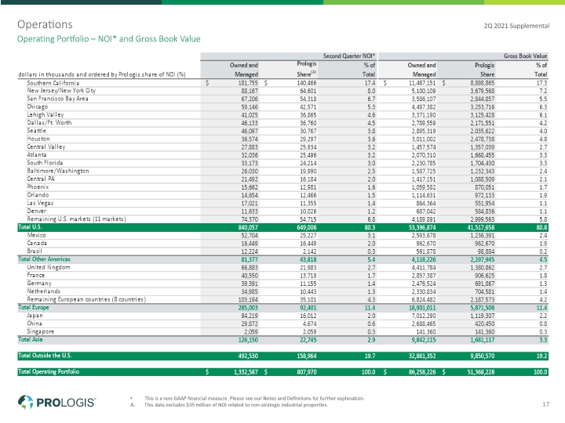Click gross book value total 86,258,226
This screenshot has width=565, height=423.
422,372
